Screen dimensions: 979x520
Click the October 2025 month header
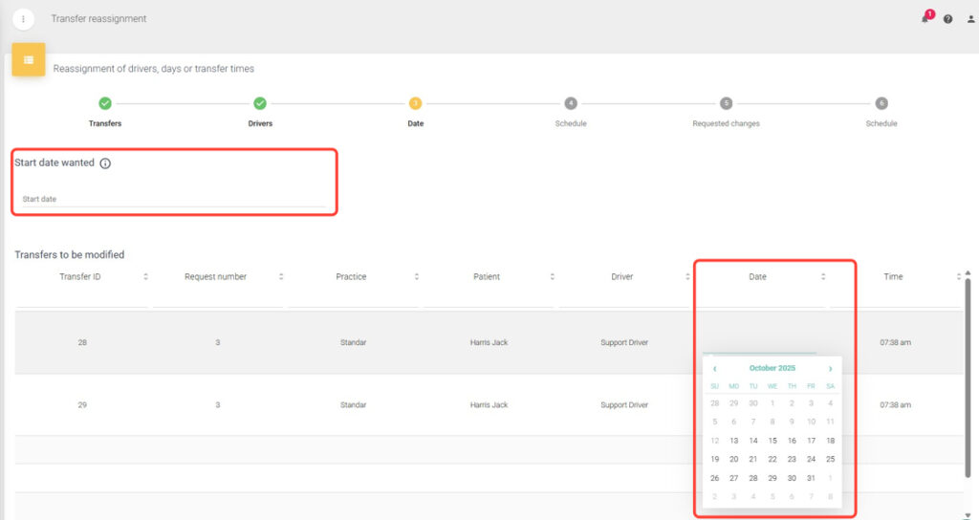pos(772,368)
